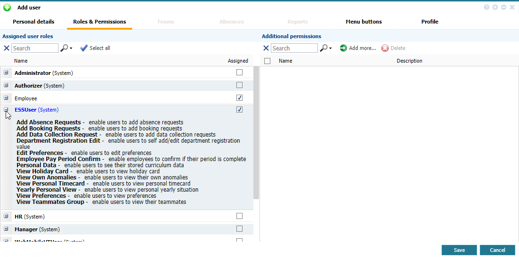Enable the HR role checkbox
The height and width of the screenshot is (259, 519).
click(x=239, y=216)
